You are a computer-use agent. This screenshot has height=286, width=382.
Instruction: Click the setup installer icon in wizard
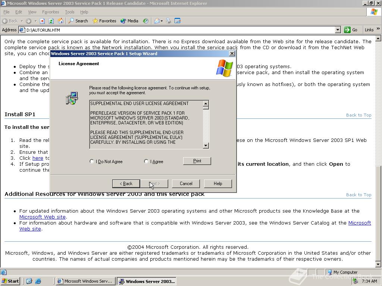point(72,98)
